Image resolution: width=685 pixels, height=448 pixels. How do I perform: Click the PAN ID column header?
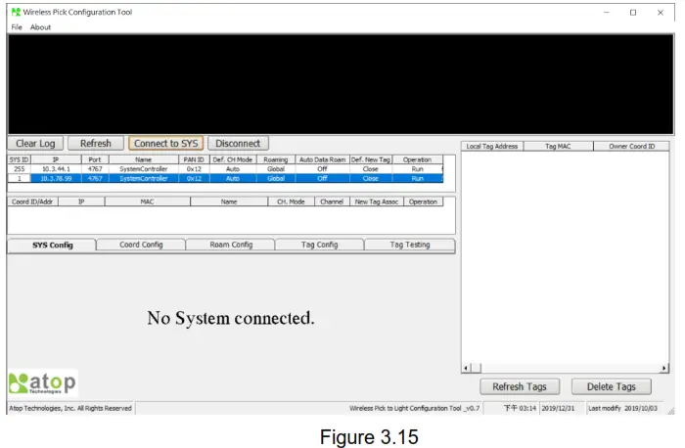pyautogui.click(x=194, y=159)
